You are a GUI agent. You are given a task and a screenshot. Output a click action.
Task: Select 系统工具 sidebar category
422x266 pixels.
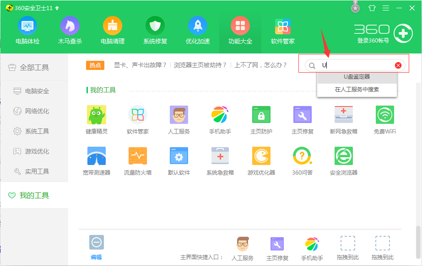(34, 131)
